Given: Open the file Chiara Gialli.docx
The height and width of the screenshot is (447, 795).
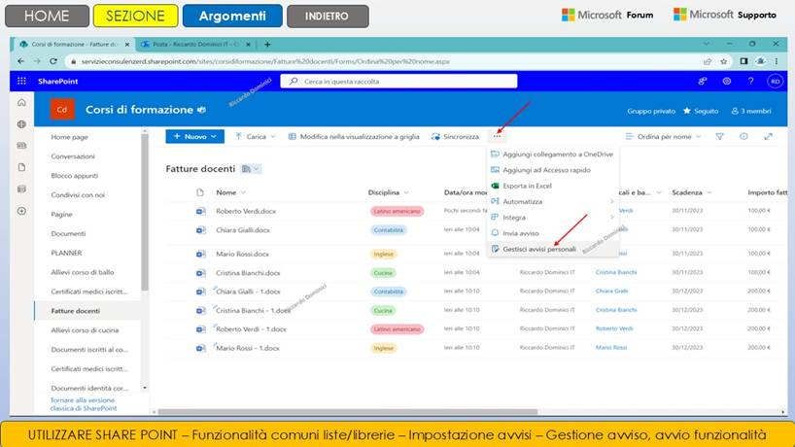Looking at the screenshot, I should click(x=243, y=230).
